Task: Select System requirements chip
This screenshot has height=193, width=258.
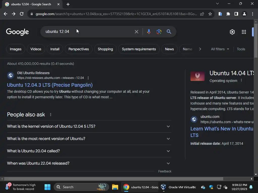Action: 139,49
